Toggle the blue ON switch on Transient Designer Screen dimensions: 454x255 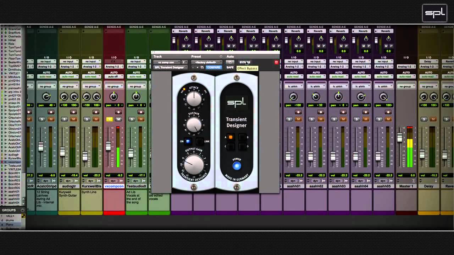point(188,141)
